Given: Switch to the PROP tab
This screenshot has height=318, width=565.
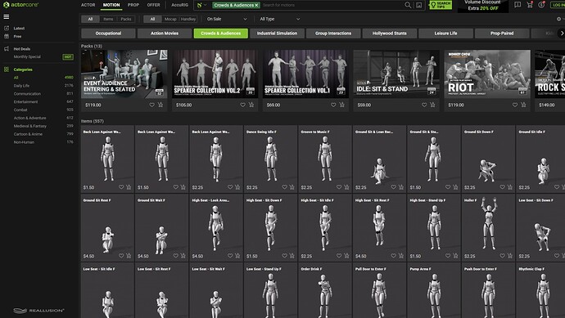Looking at the screenshot, I should coord(133,5).
